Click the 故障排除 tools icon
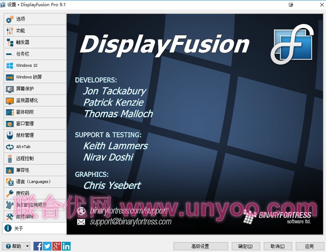Screen dimensions: 326x252 click(9, 217)
